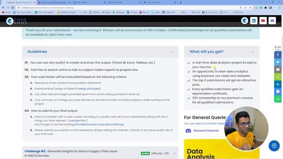The image size is (283, 159).
Task: Share page via Twitter sidebar icon
Action: click(x=278, y=62)
